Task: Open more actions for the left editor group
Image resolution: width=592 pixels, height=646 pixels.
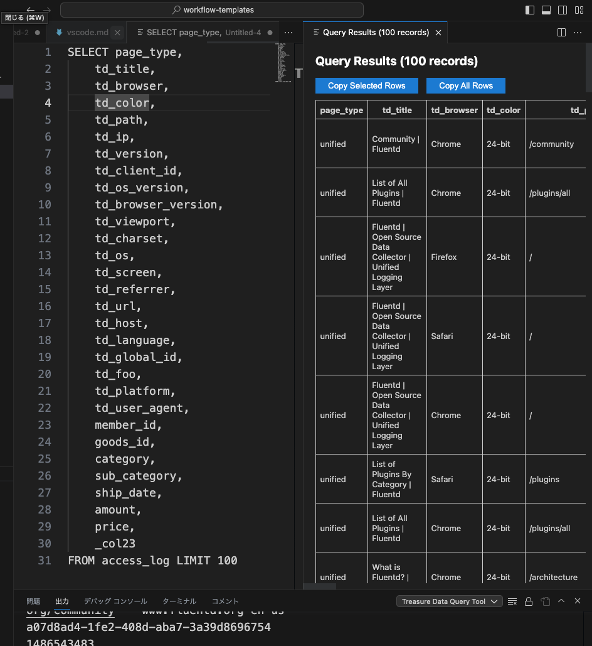Action: (288, 33)
